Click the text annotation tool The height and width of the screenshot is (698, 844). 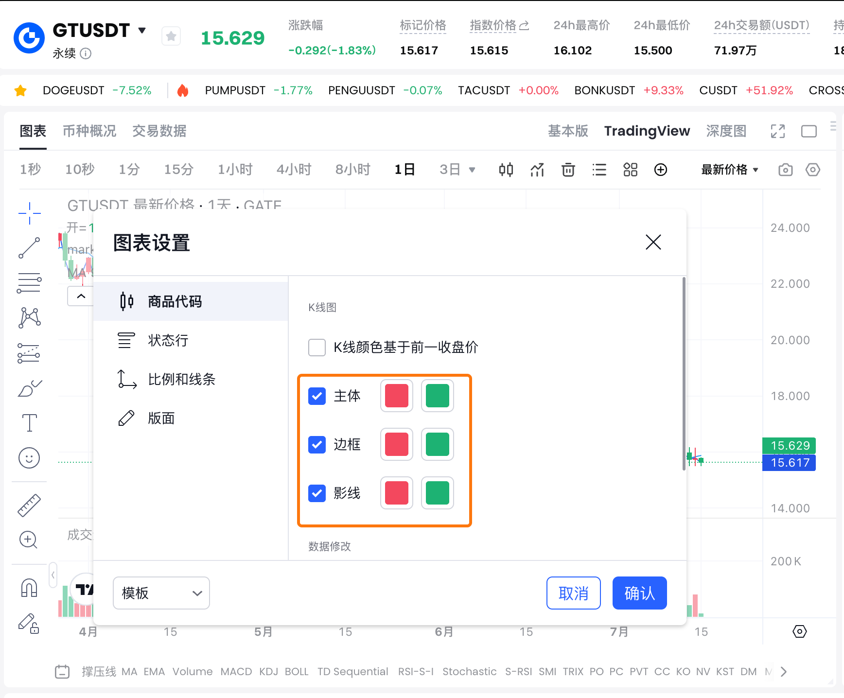[29, 423]
